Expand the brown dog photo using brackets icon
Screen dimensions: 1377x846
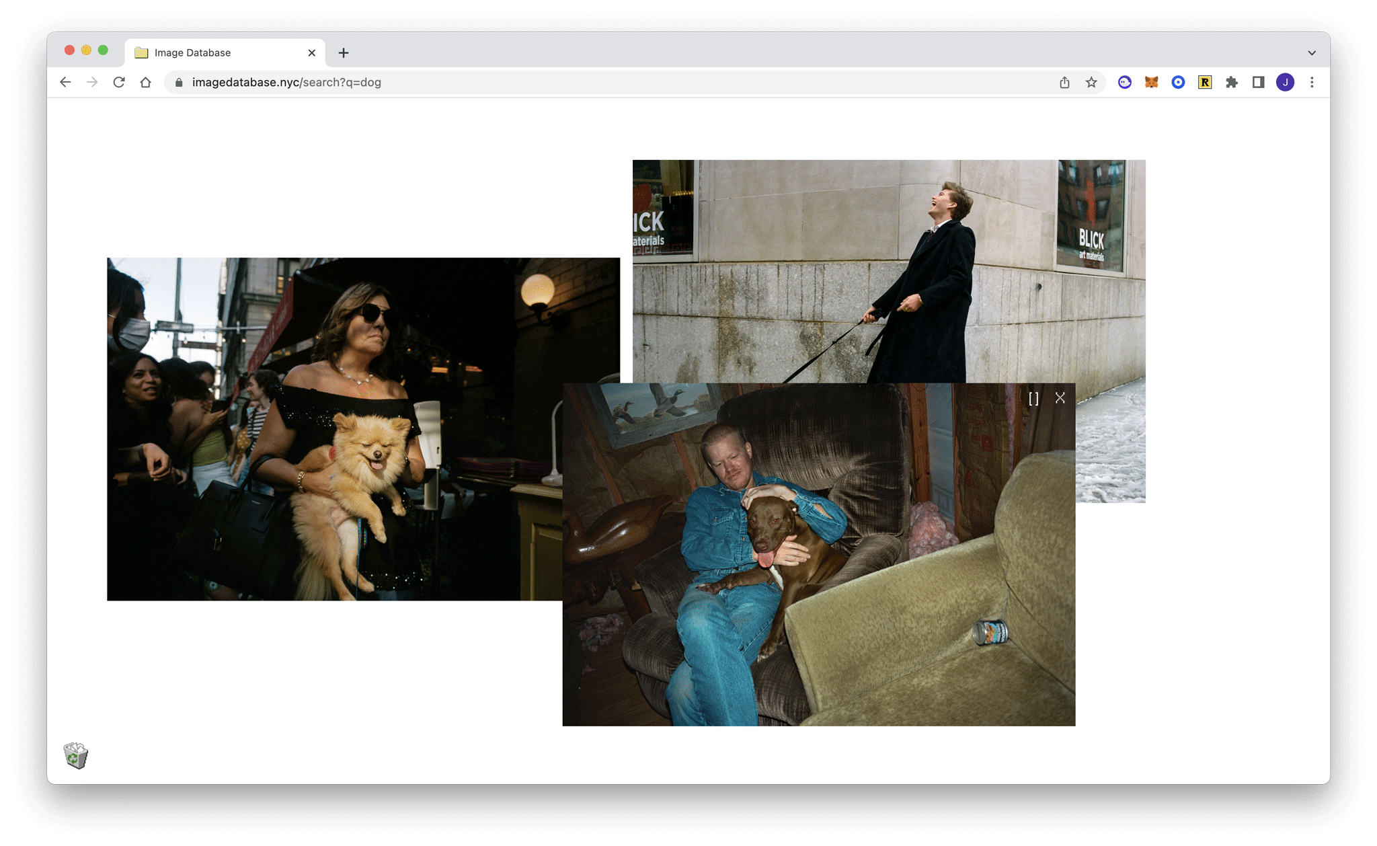pyautogui.click(x=1033, y=399)
